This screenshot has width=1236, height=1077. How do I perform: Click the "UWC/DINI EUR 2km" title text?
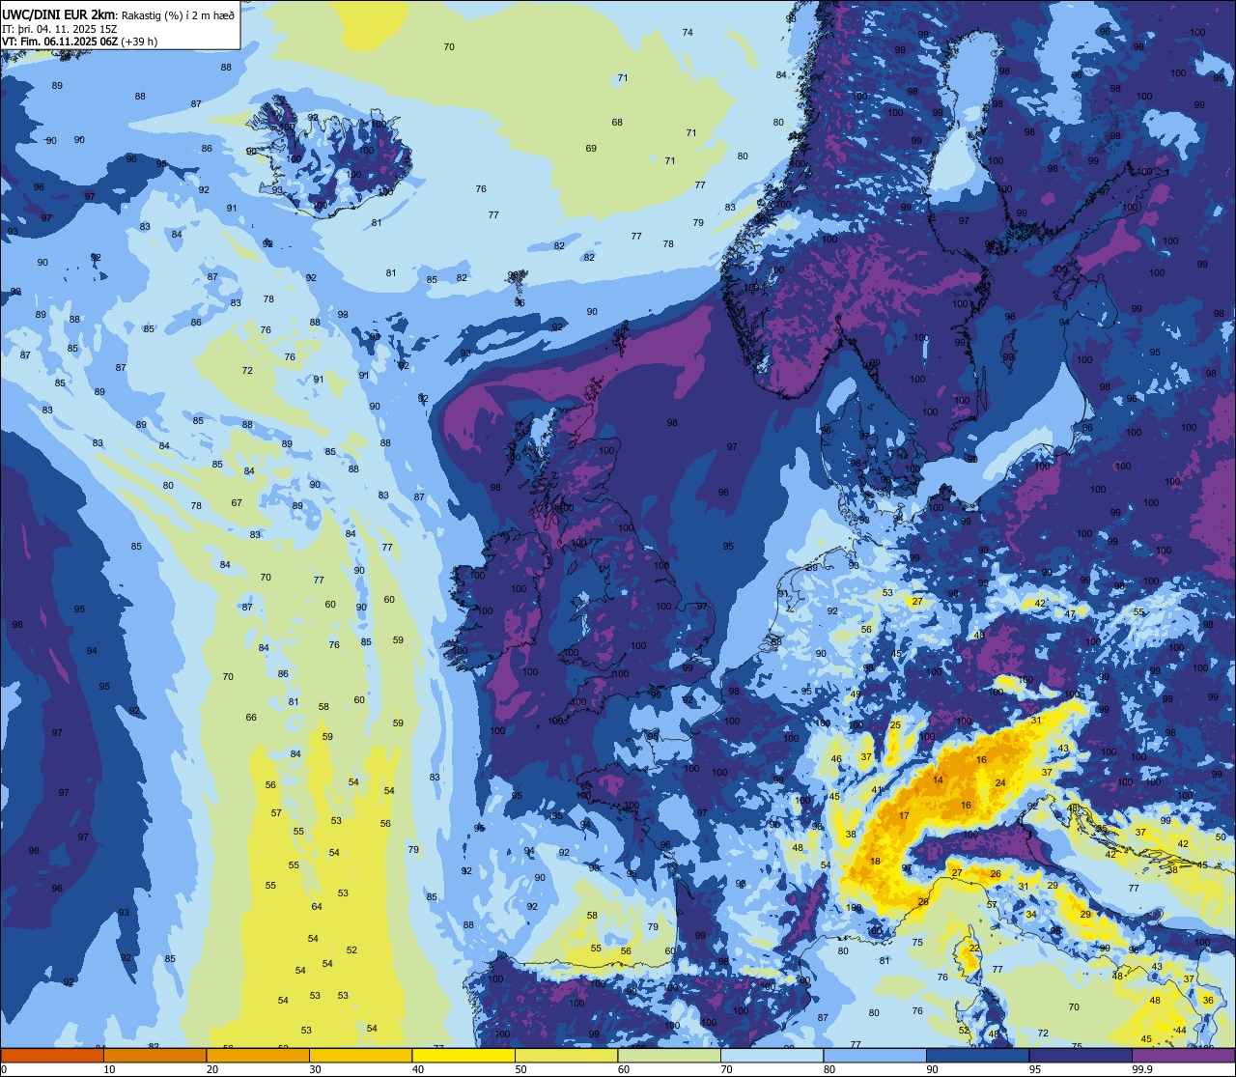coord(59,14)
